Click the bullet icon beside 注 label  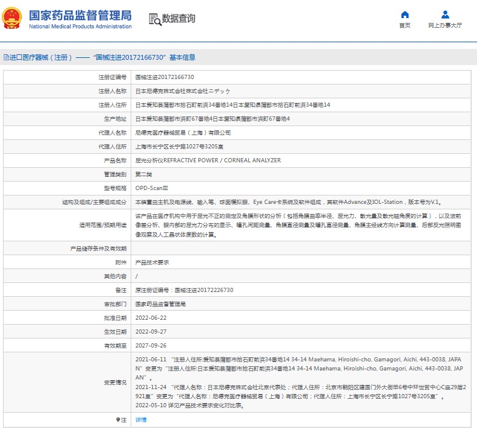tap(118, 420)
